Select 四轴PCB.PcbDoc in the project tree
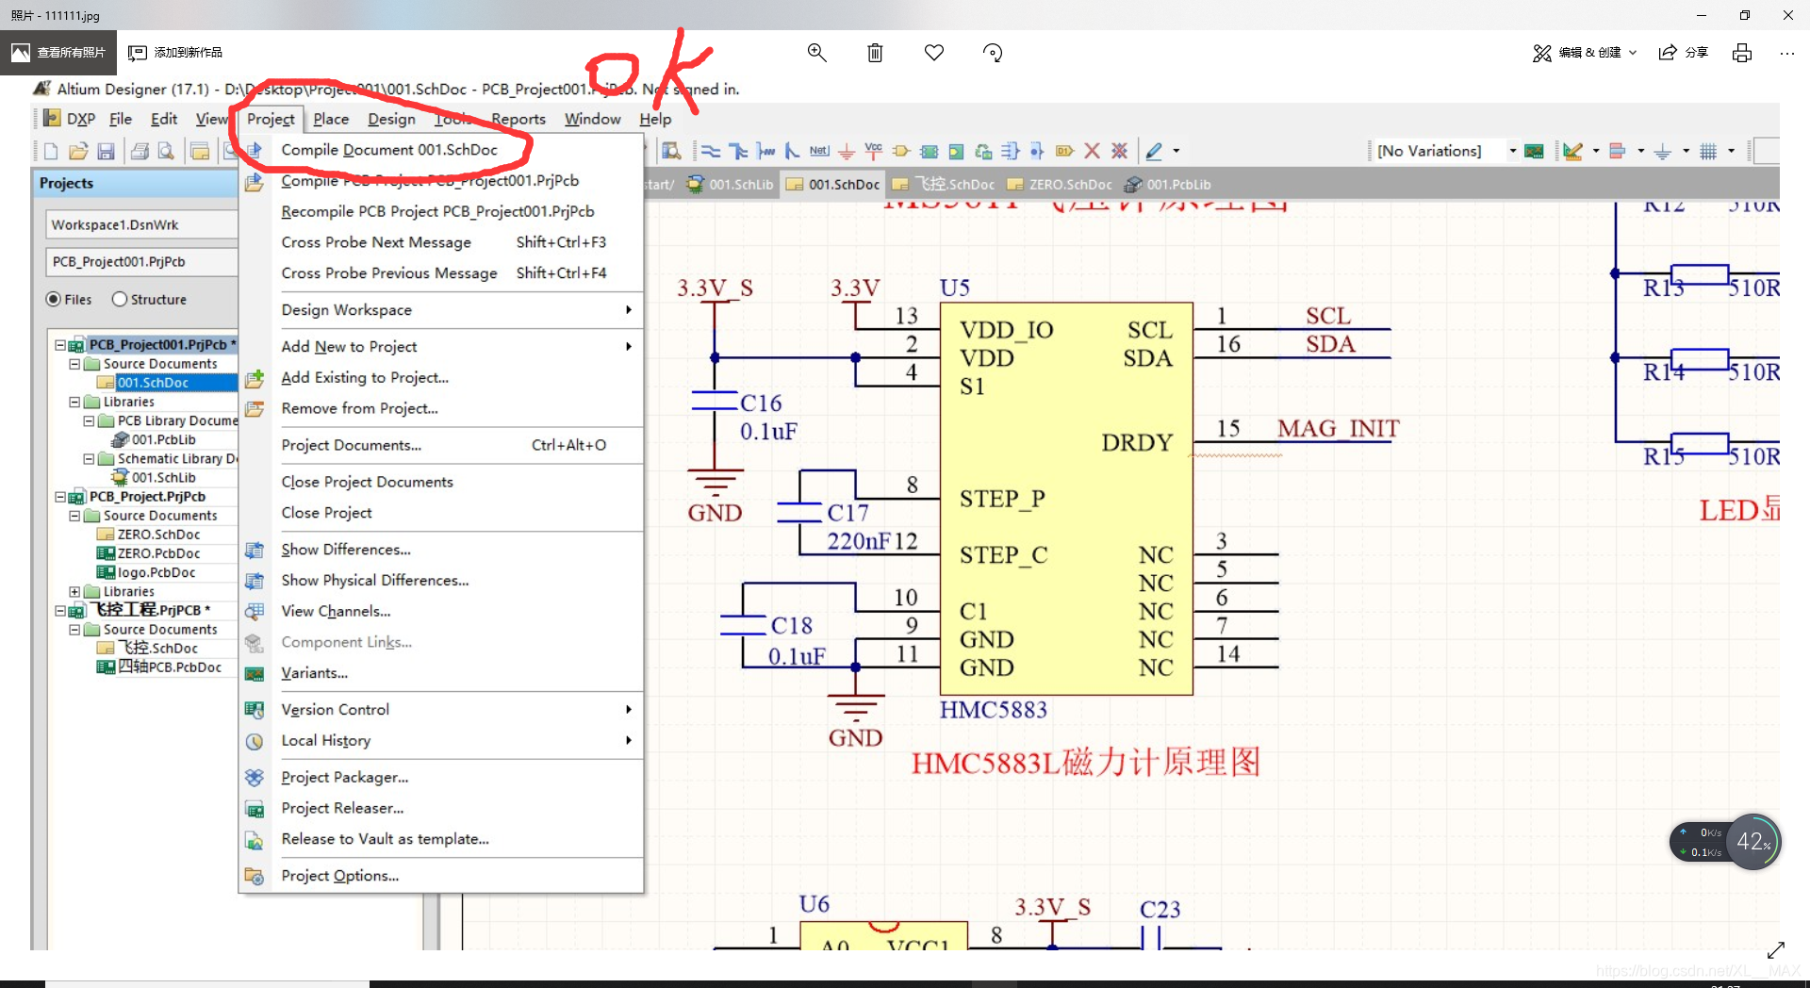 coord(159,667)
